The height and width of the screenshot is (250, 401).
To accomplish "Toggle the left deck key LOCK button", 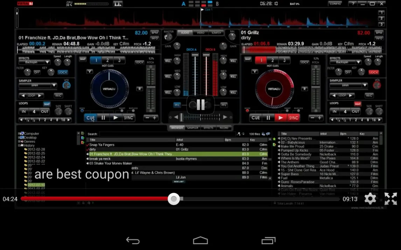I will pyautogui.click(x=63, y=72).
